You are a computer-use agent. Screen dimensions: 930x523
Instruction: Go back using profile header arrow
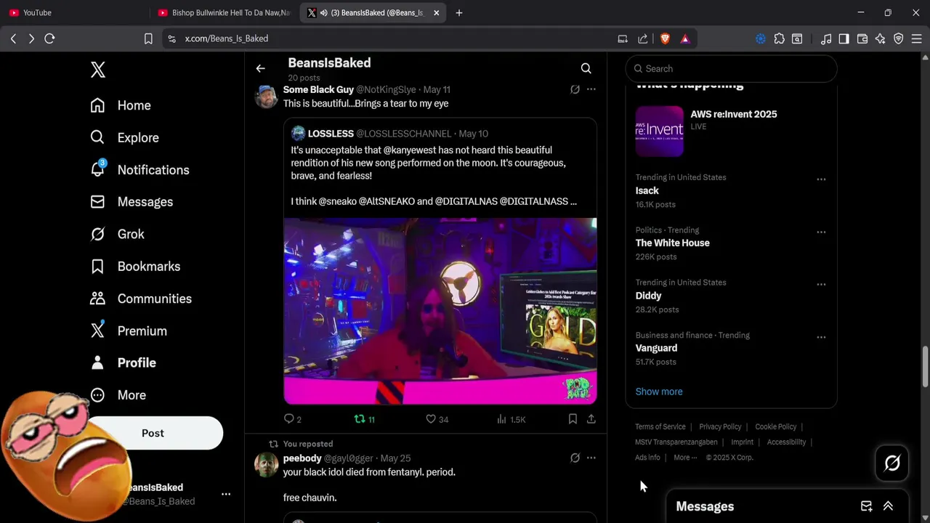(x=260, y=68)
